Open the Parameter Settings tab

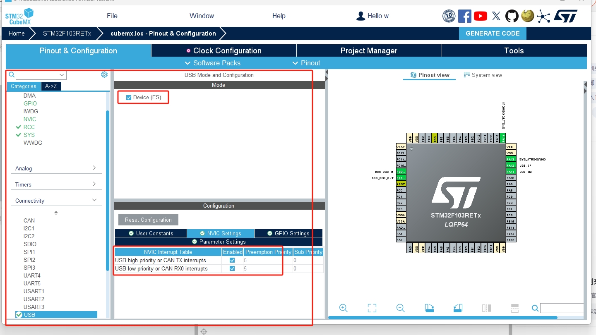(219, 242)
